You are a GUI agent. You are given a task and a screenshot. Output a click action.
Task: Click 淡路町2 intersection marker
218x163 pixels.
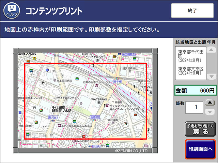click(95, 117)
